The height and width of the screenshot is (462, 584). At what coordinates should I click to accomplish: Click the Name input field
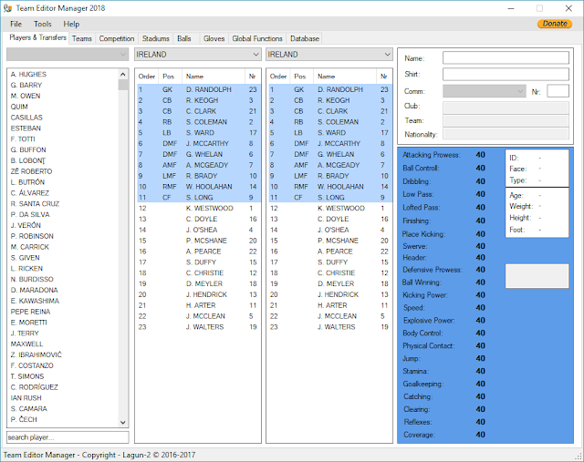[506, 58]
